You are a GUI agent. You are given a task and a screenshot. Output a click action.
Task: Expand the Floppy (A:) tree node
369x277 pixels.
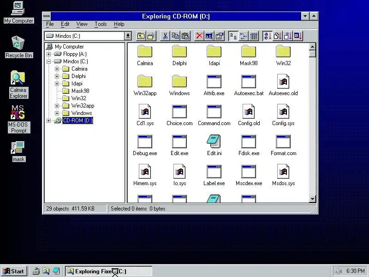48,54
